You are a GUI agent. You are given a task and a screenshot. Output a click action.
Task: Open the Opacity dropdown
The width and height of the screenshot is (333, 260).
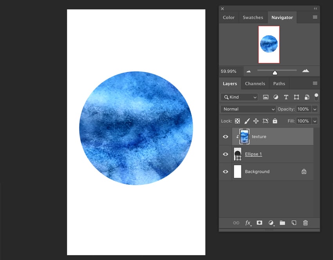[314, 109]
